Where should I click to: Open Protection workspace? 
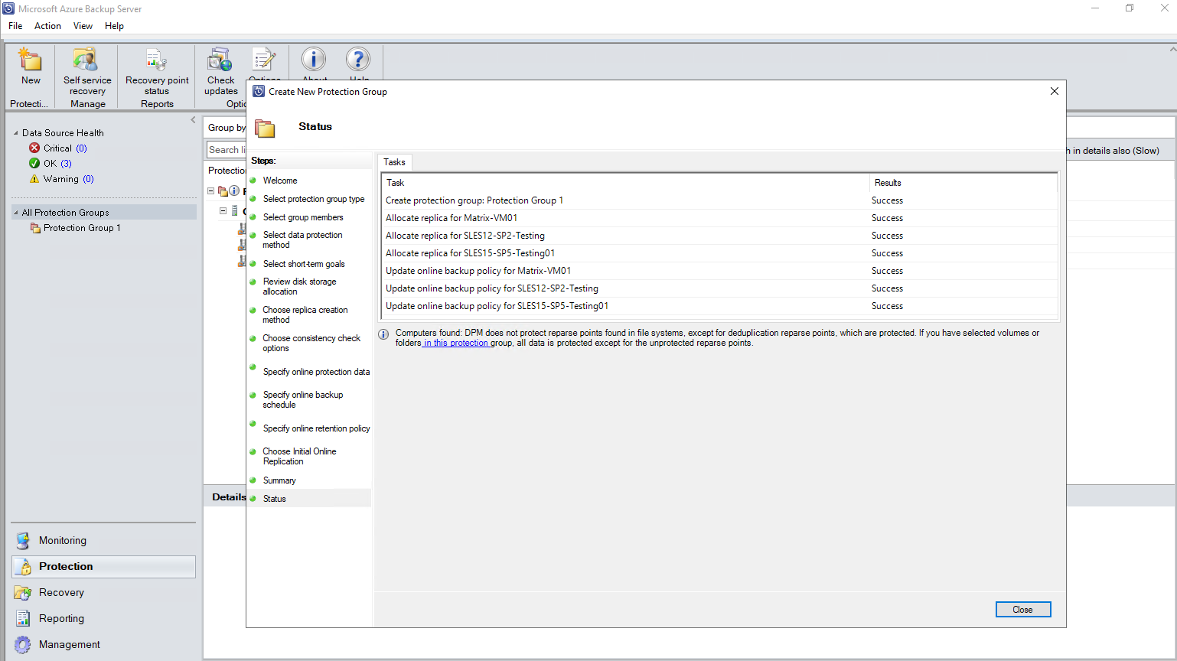[104, 566]
